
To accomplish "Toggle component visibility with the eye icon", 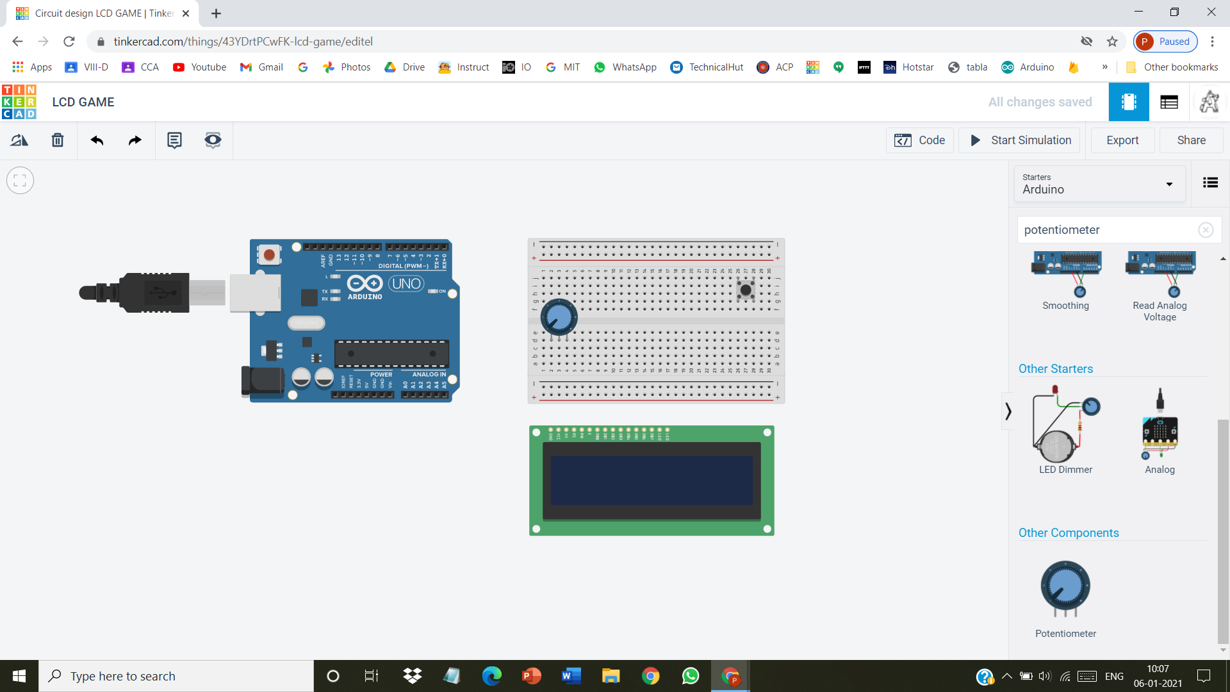I will 213,140.
